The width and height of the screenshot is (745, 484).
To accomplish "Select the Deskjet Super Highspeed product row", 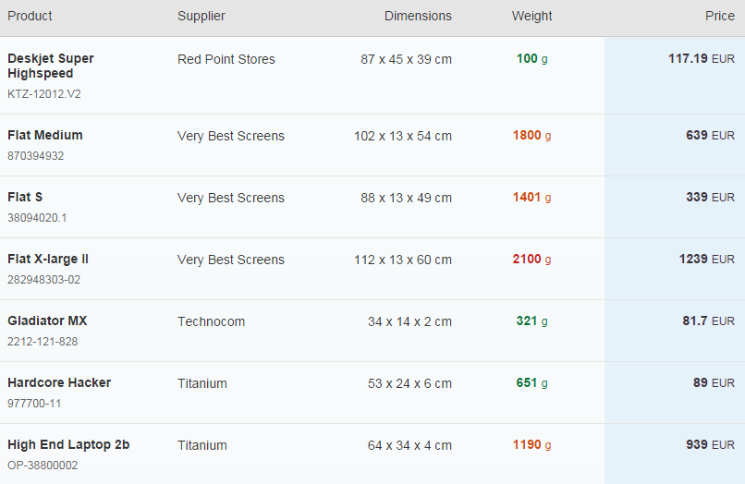I will pos(372,76).
